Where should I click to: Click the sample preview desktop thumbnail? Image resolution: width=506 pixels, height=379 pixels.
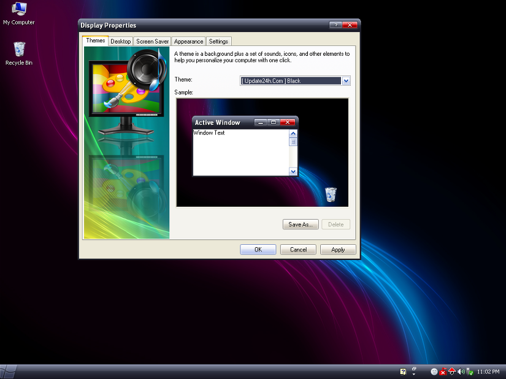coord(263,152)
